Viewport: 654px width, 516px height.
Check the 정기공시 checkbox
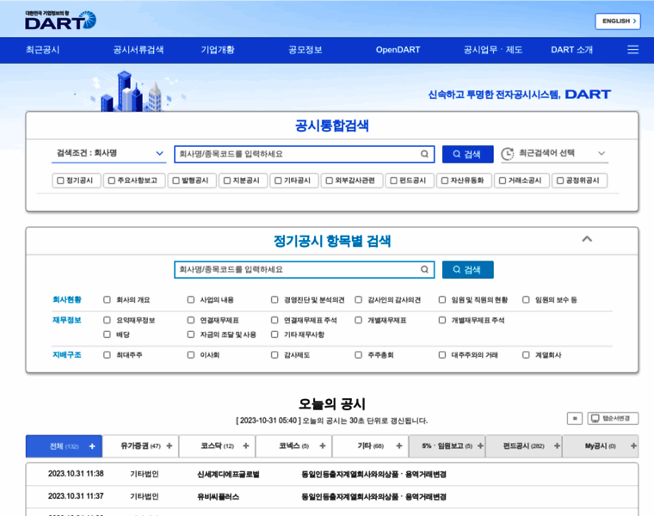coord(60,181)
